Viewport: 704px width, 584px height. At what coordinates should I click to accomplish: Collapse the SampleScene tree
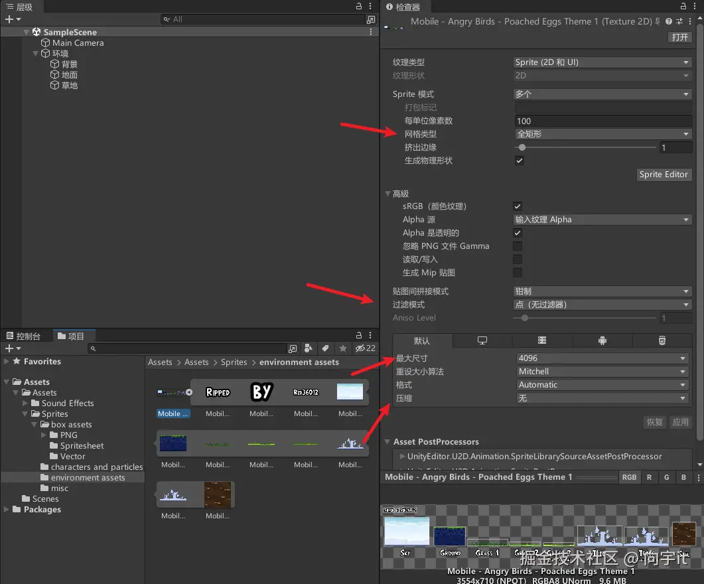click(26, 32)
